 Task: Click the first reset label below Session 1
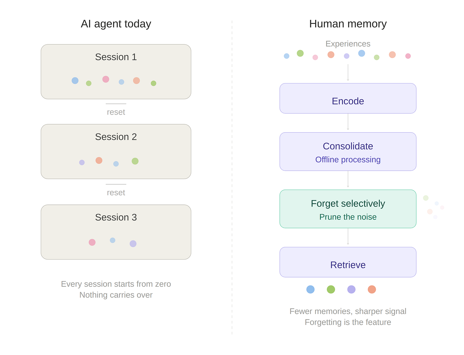[116, 112]
